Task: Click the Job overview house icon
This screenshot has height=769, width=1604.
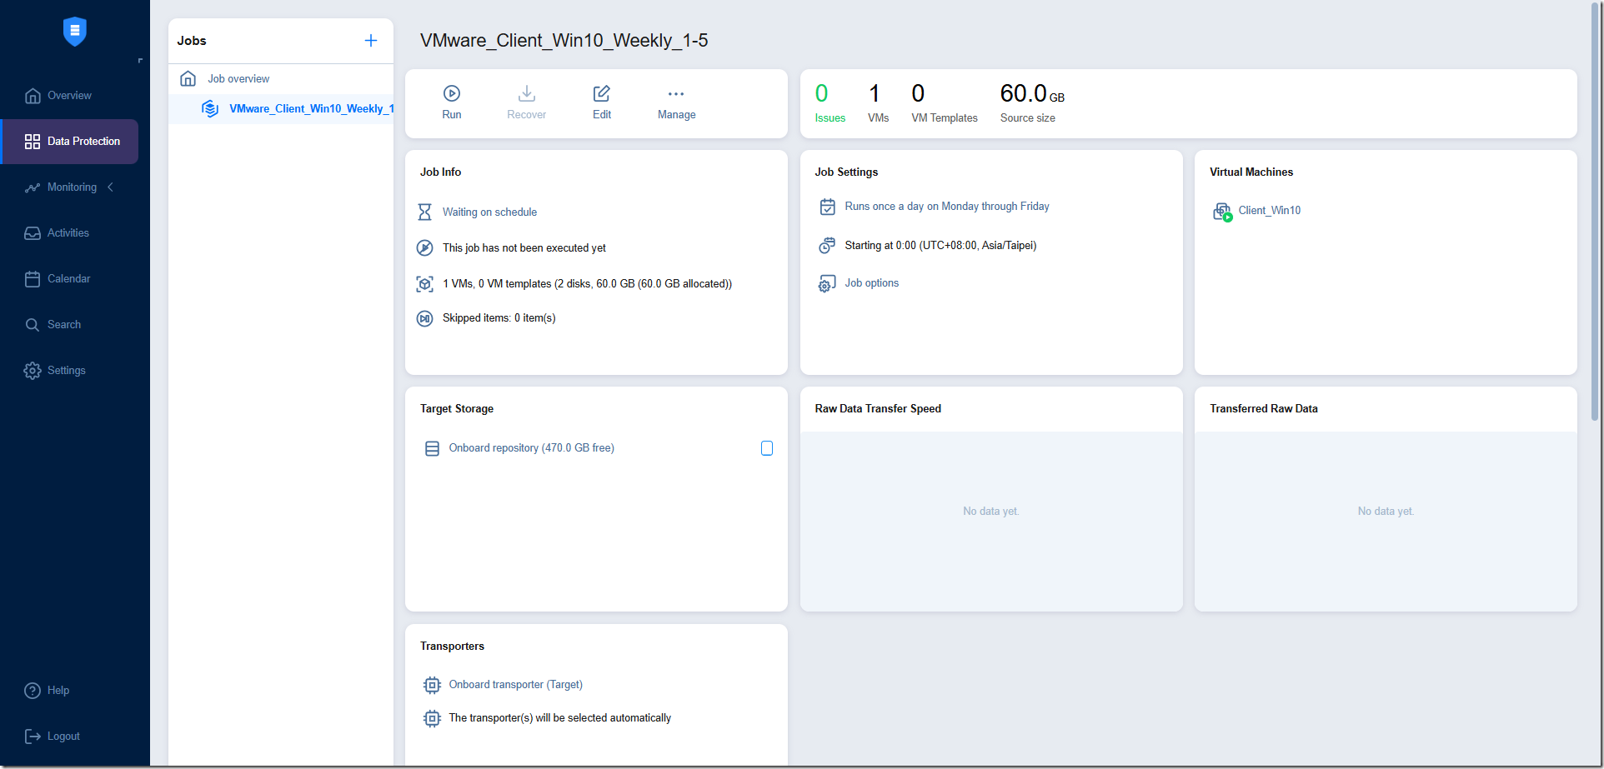Action: (188, 78)
